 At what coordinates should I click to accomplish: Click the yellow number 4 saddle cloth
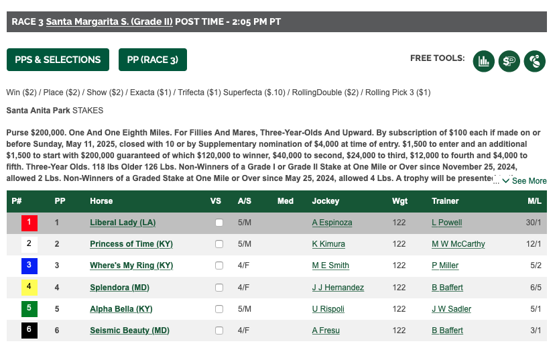click(x=29, y=288)
